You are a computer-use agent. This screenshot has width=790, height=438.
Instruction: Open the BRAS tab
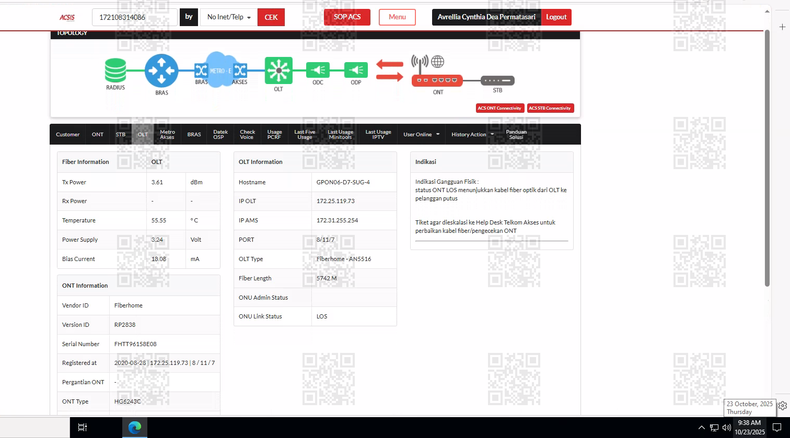[x=194, y=134]
